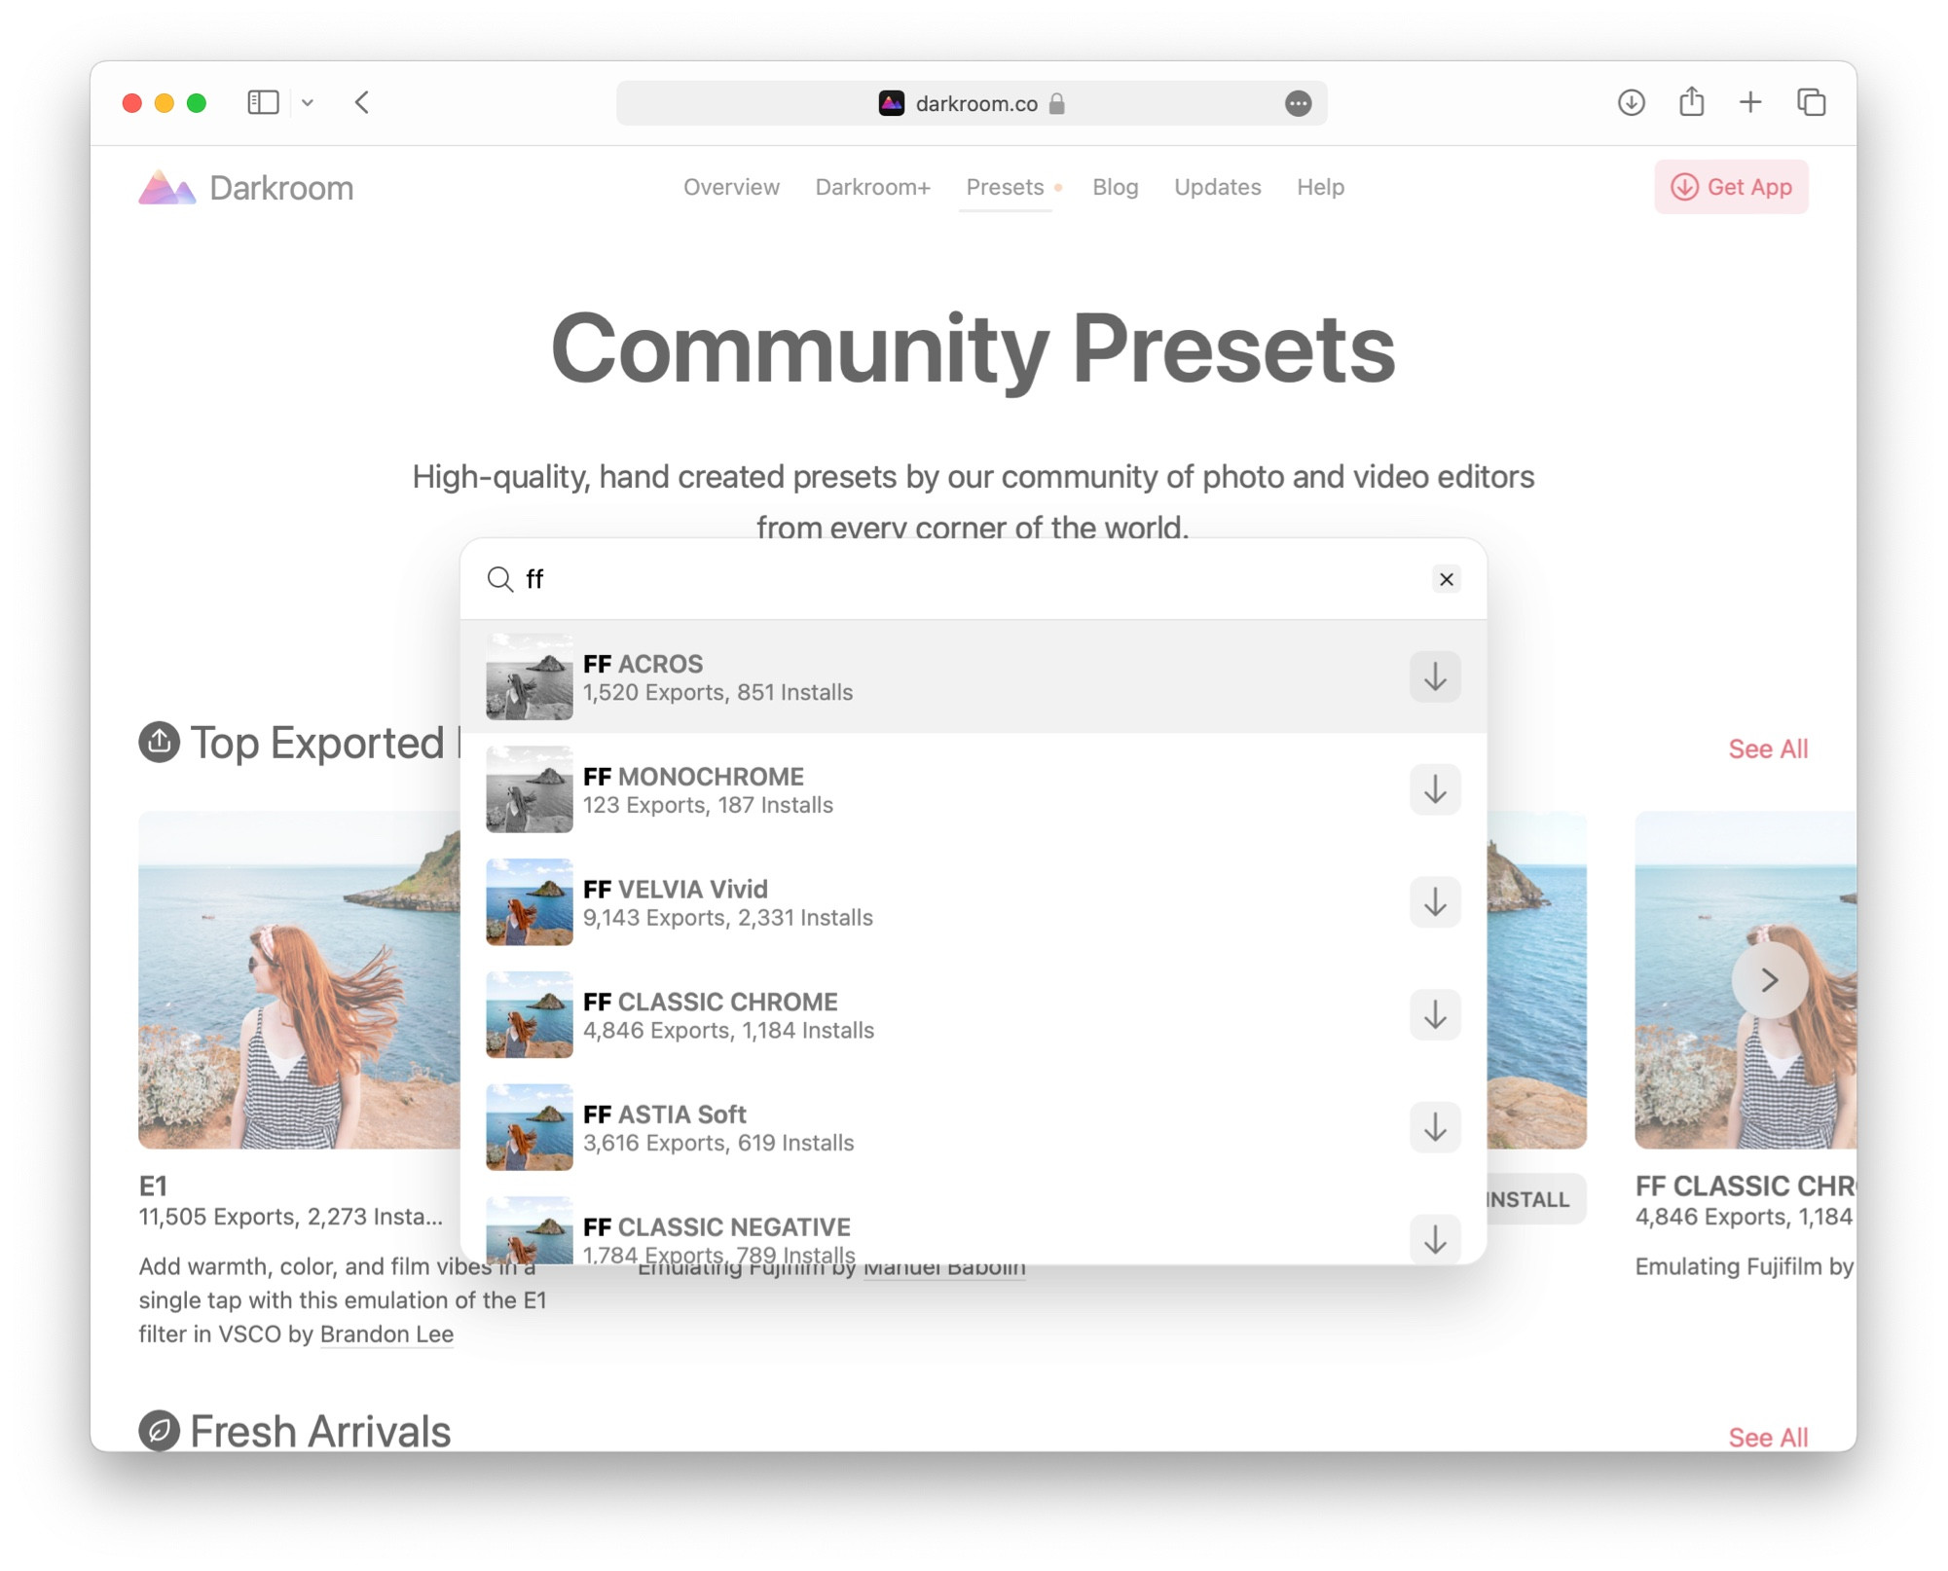The height and width of the screenshot is (1571, 1948).
Task: Click See All for Fresh Arrivals
Action: click(x=1768, y=1437)
